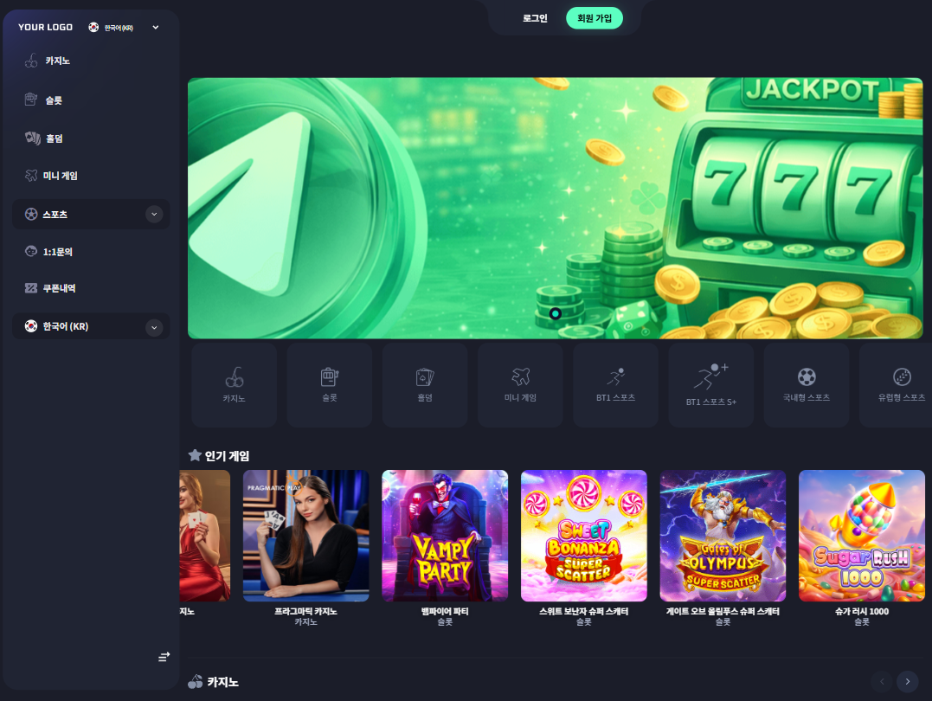This screenshot has height=701, width=932.
Task: Open the 국내형 스포츠 soccer ball tile
Action: pyautogui.click(x=807, y=385)
